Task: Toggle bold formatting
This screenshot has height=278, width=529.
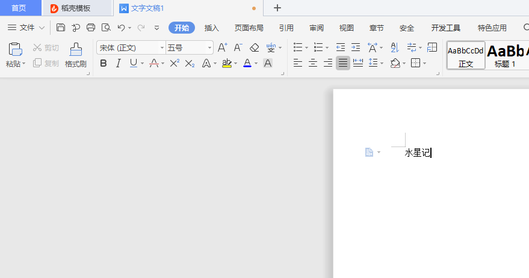Action: pos(104,63)
